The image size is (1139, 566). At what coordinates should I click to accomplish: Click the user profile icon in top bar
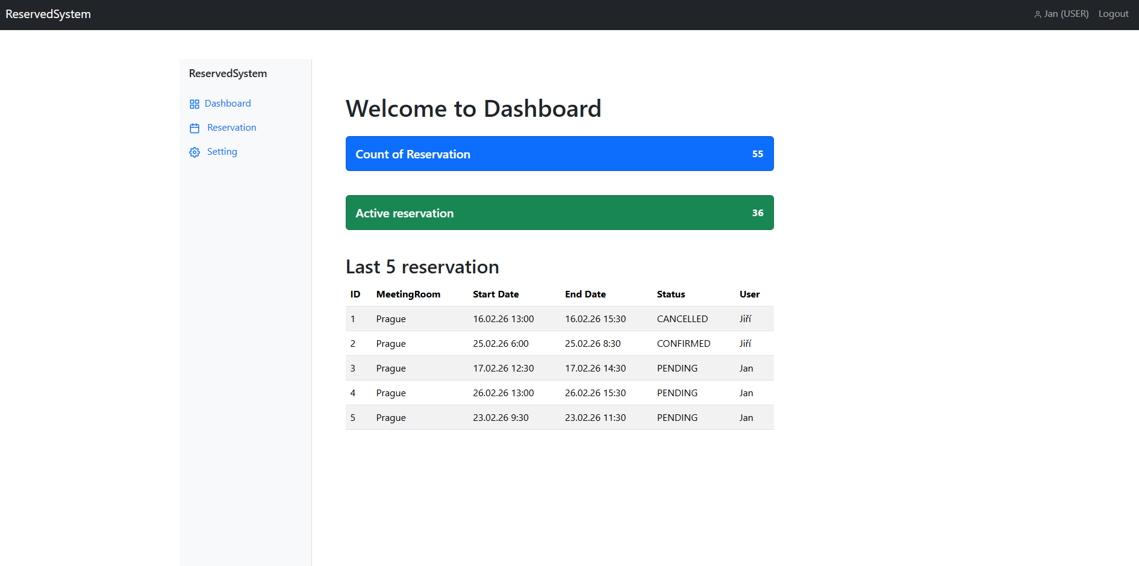click(1037, 14)
